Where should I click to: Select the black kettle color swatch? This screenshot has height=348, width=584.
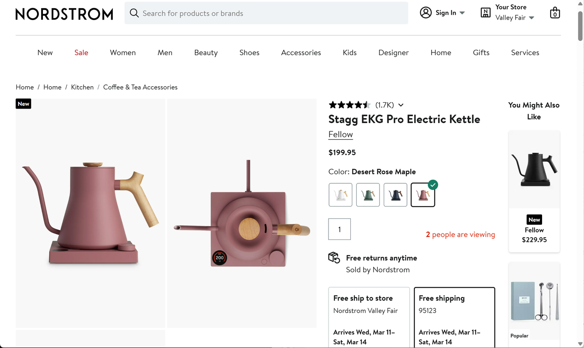pyautogui.click(x=395, y=194)
